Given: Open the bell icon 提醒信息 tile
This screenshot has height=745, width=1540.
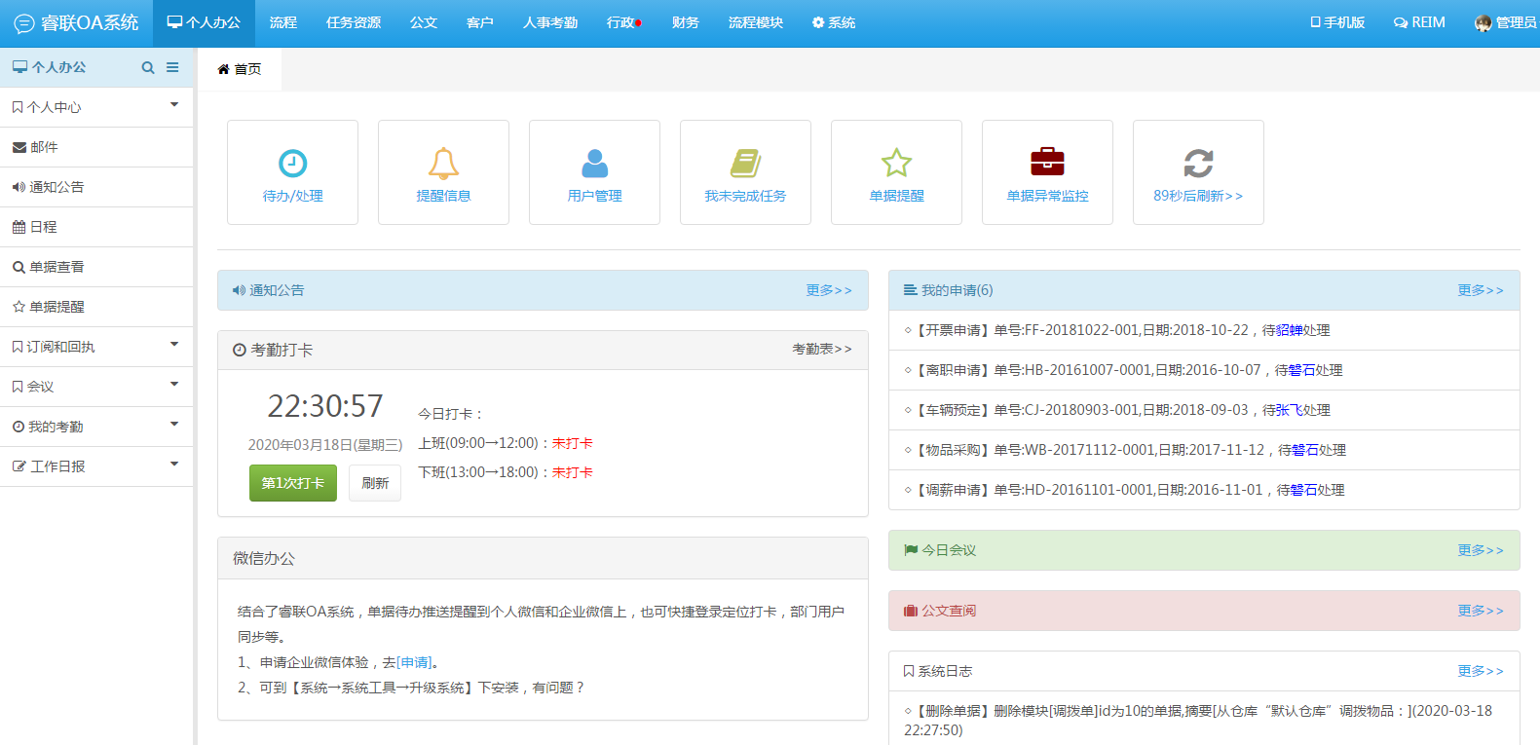Looking at the screenshot, I should tap(443, 164).
